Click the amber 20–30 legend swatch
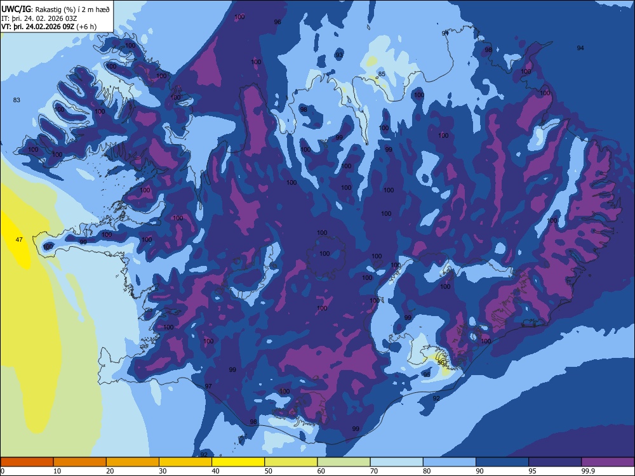Viewport: 635px width, 476px height. click(133, 462)
